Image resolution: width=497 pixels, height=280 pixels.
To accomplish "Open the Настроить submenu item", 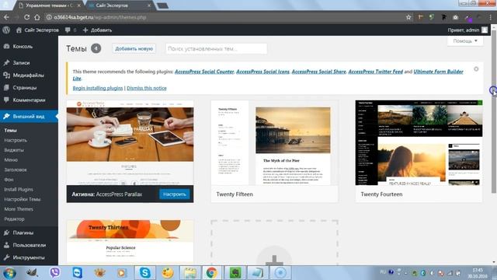I will click(x=16, y=140).
